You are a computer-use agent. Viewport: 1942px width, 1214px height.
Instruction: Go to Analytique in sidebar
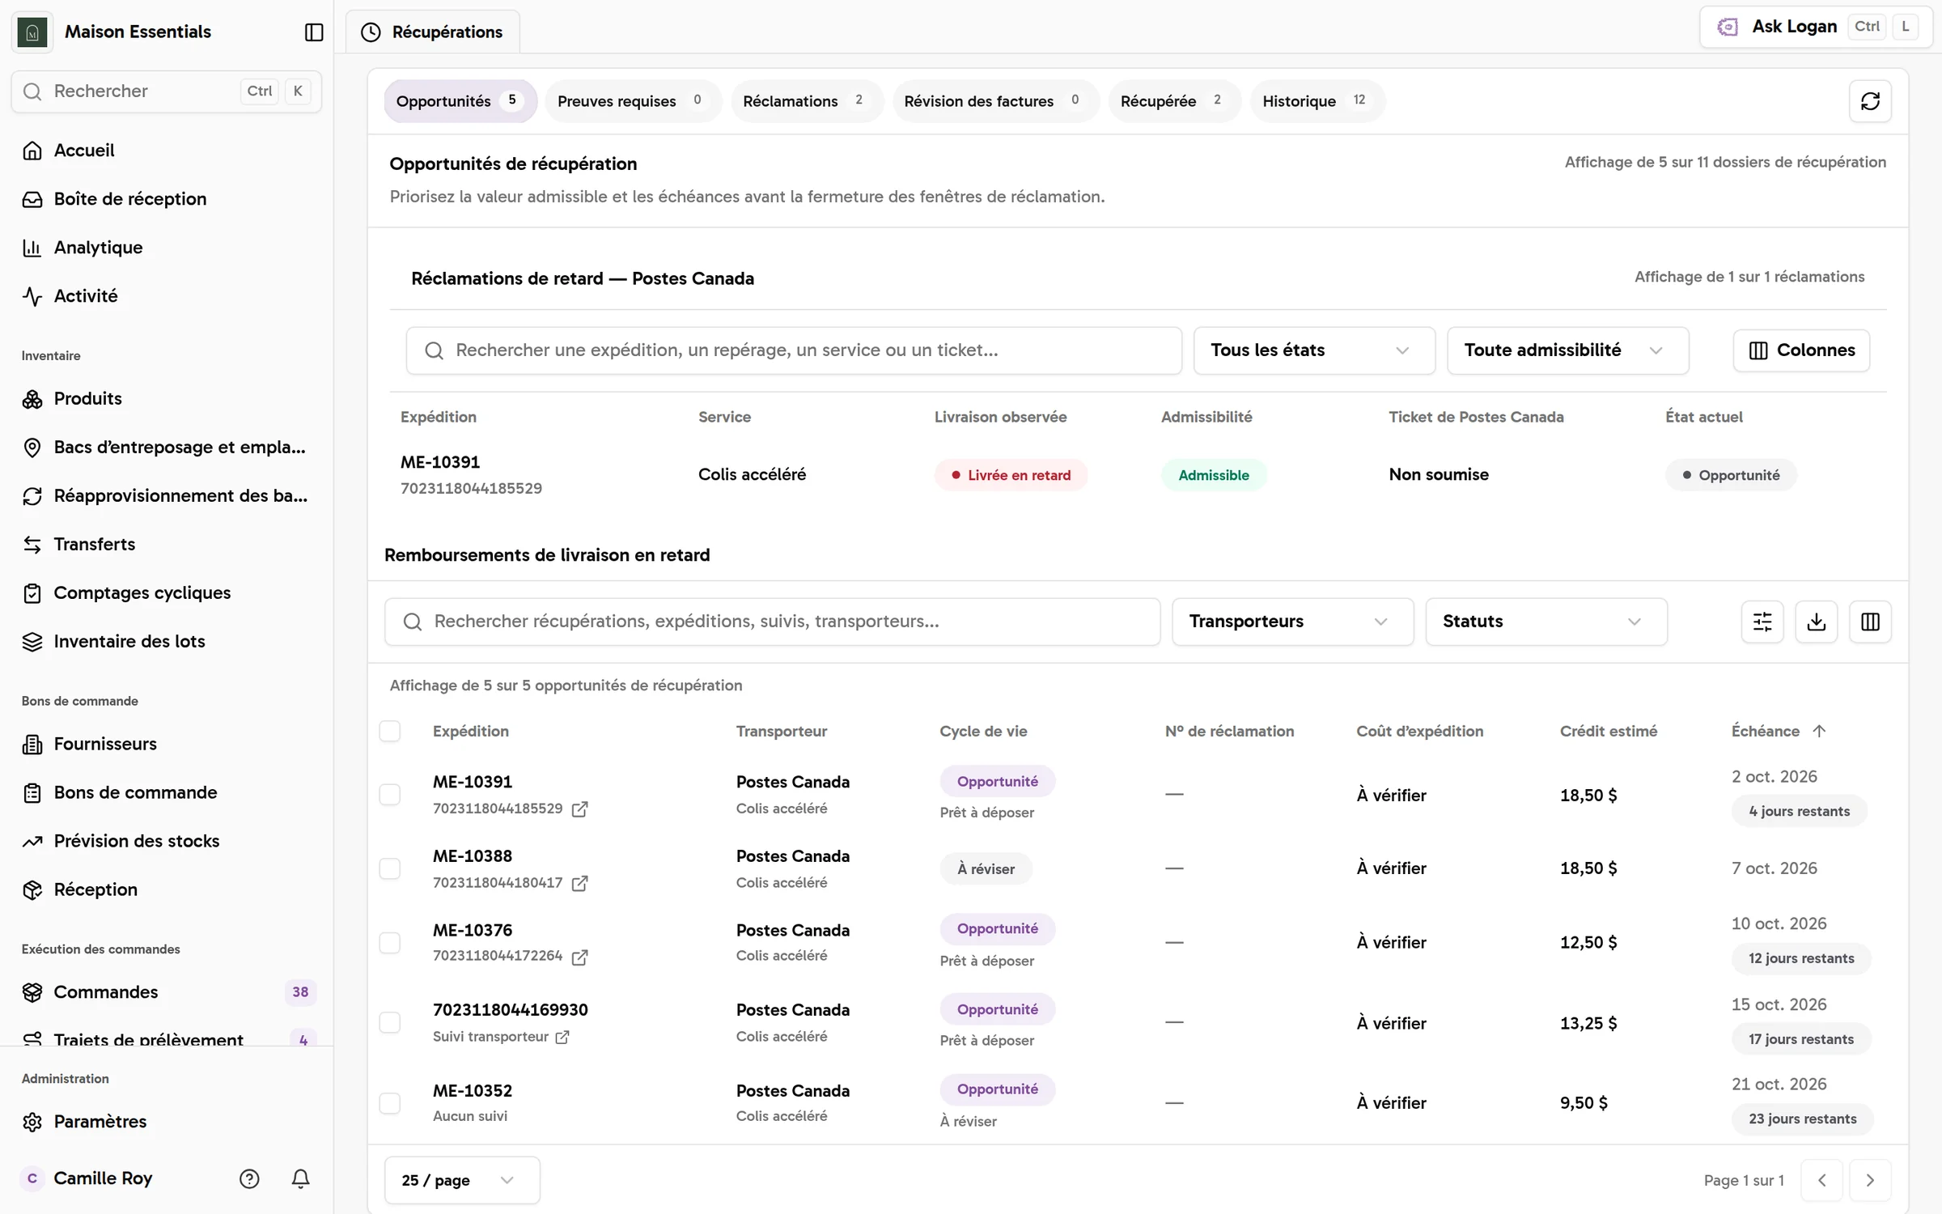coord(167,248)
